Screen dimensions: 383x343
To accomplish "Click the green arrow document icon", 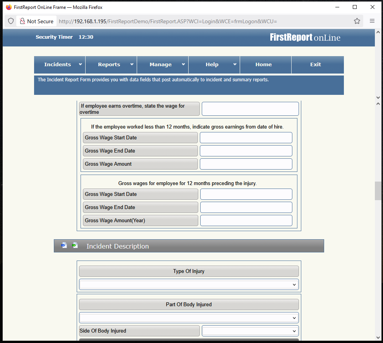I will (x=75, y=245).
